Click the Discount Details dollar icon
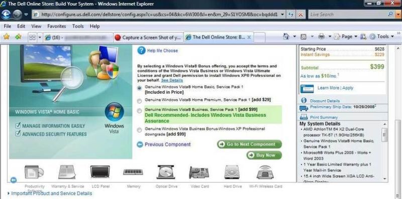 (304, 100)
